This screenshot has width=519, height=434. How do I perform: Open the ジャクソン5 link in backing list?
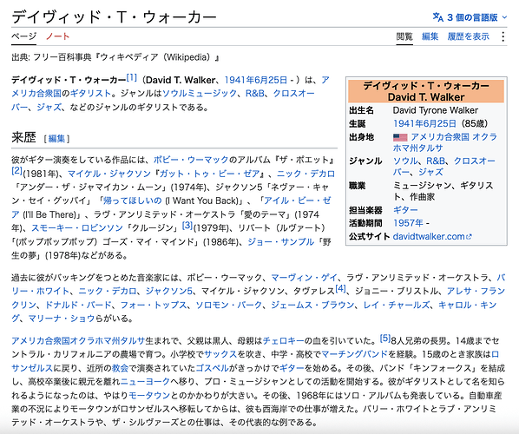[x=169, y=292]
